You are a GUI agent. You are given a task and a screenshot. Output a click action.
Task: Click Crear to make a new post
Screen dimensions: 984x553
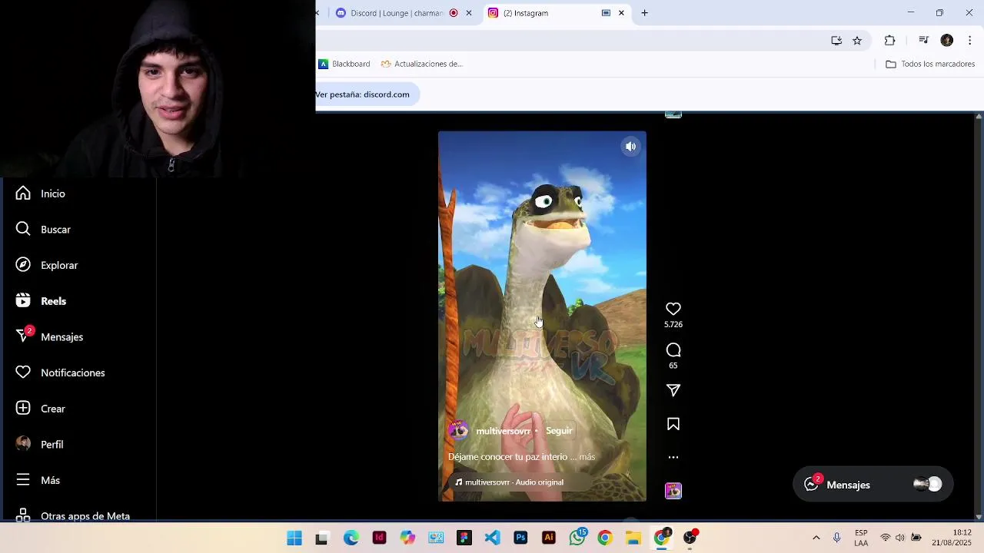(x=41, y=409)
